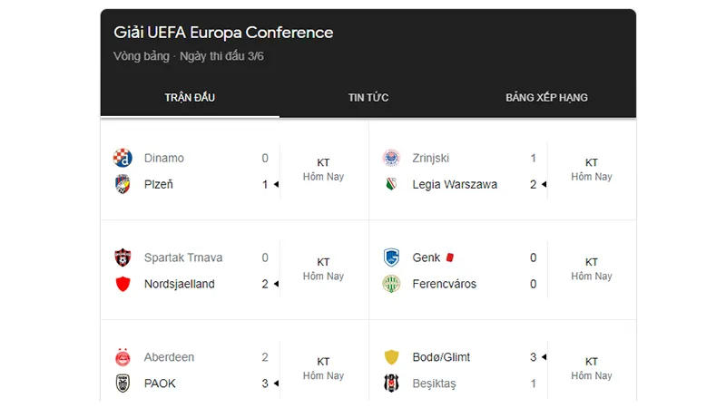The width and height of the screenshot is (726, 408).
Task: Click the yellow Bodø/Glimt shield icon
Action: [391, 357]
